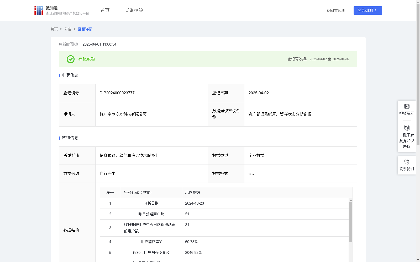Click sample value 2046.92%
Screen dimensions: 420x262
click(x=193, y=253)
